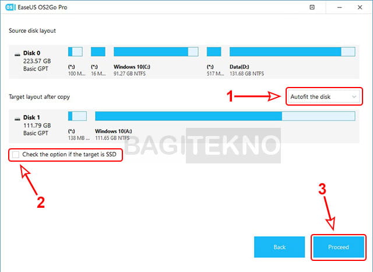Click the Windows 10(A:) label
Image resolution: width=373 pixels, height=272 pixels.
click(x=114, y=131)
